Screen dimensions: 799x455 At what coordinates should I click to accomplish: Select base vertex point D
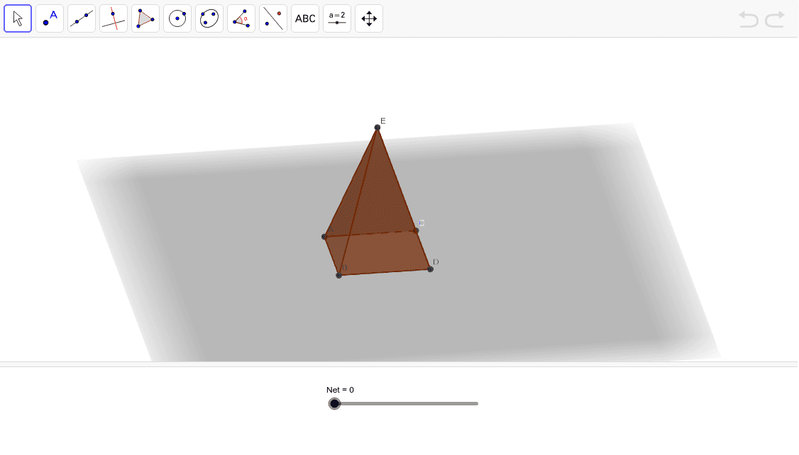431,269
